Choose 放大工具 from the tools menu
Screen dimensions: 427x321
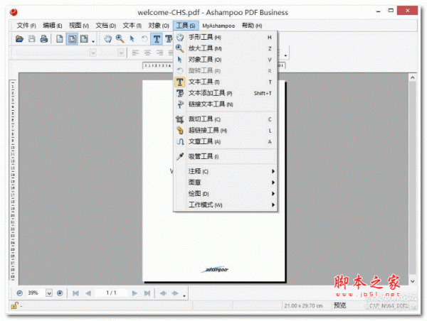pos(226,48)
